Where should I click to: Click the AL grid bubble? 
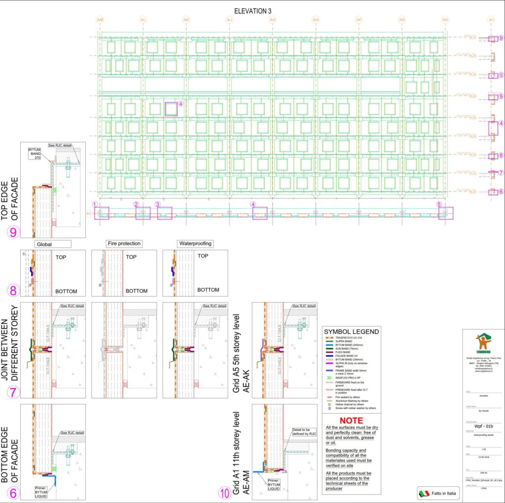[143, 20]
